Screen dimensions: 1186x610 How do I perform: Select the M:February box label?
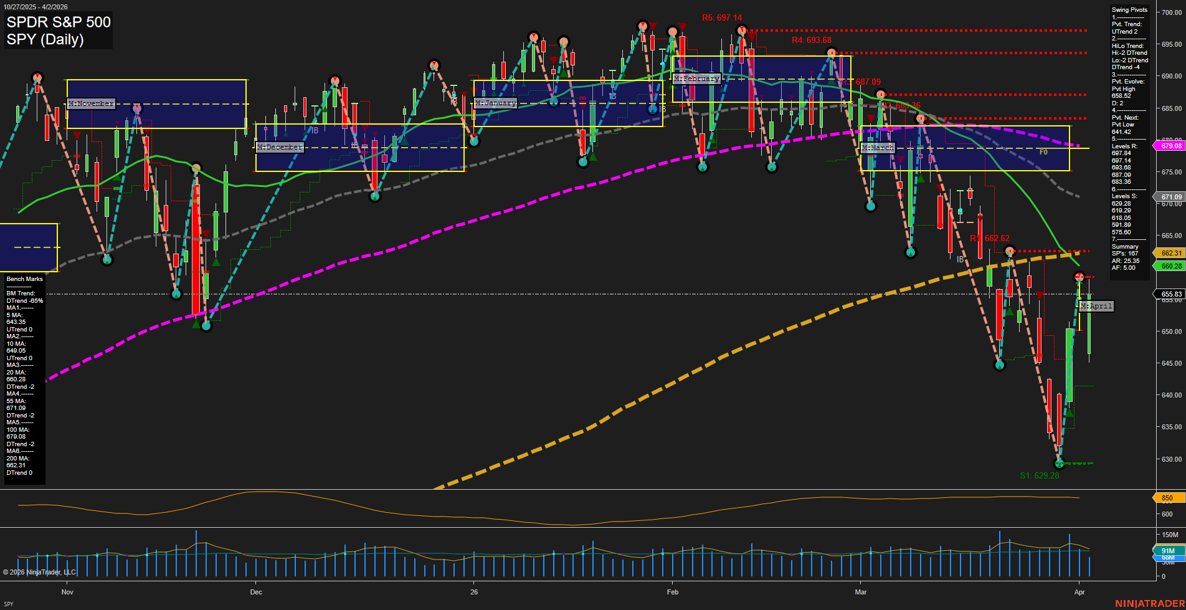pyautogui.click(x=696, y=79)
